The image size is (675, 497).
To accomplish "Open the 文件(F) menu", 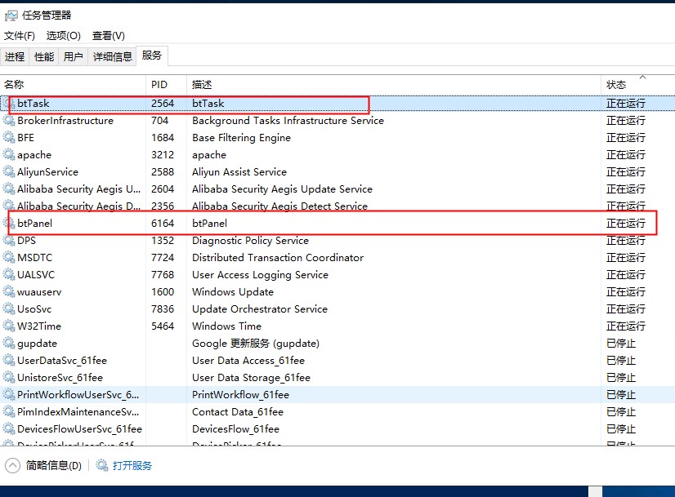I will 20,36.
